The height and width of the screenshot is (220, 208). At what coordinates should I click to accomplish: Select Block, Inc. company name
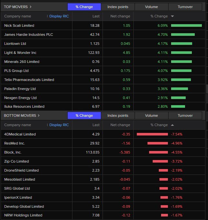13,152
